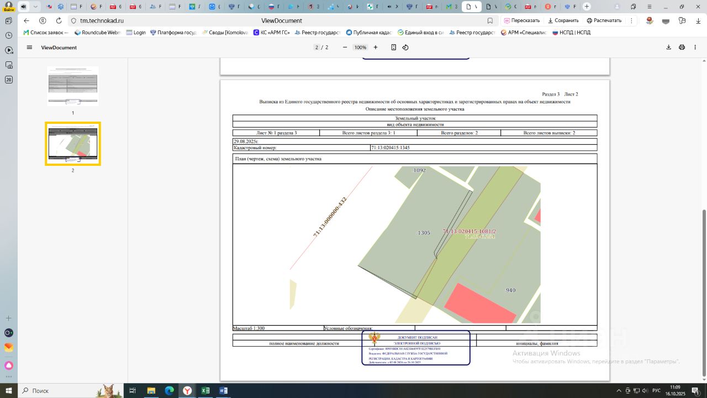Switch keyboard language indicator РУС
Image resolution: width=707 pixels, height=398 pixels.
tap(656, 390)
